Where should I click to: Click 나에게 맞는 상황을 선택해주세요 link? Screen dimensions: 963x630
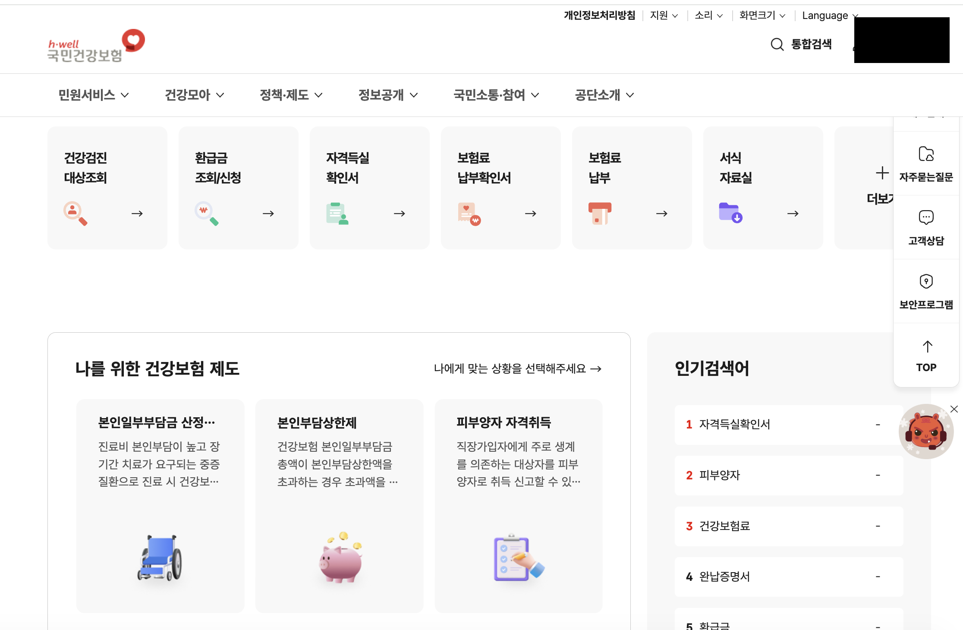518,369
